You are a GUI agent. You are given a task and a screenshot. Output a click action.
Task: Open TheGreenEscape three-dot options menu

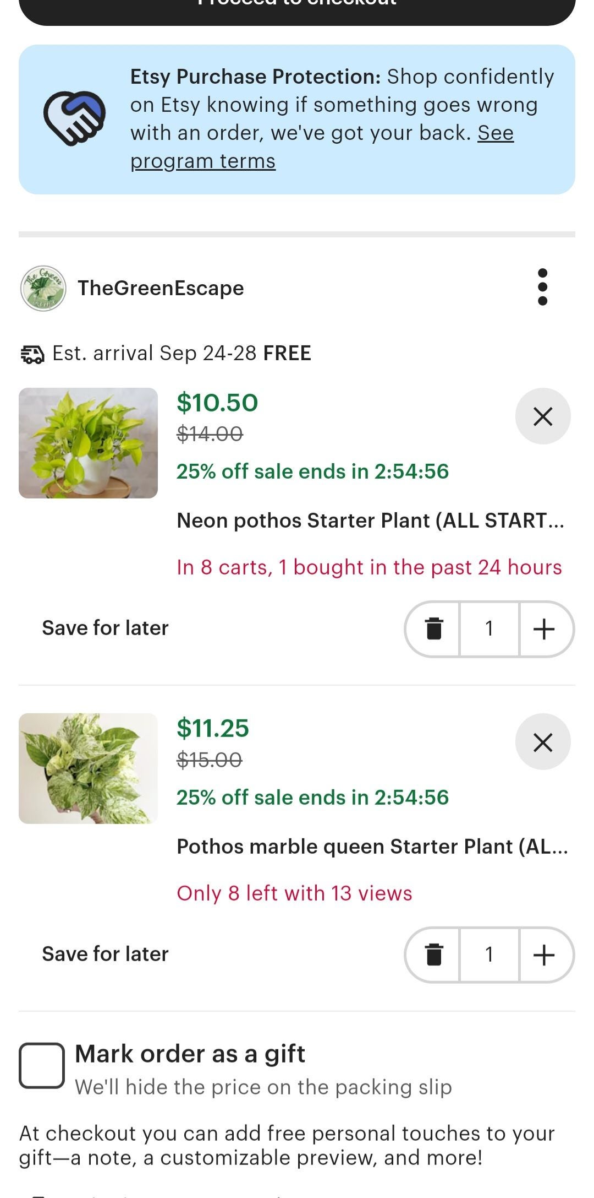coord(542,287)
